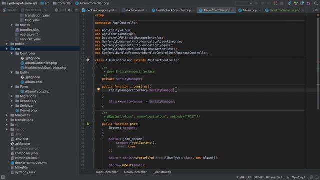Click the Controller breadcrumb in navigation bar
Screen dimensions: 320x180
coord(62,3)
